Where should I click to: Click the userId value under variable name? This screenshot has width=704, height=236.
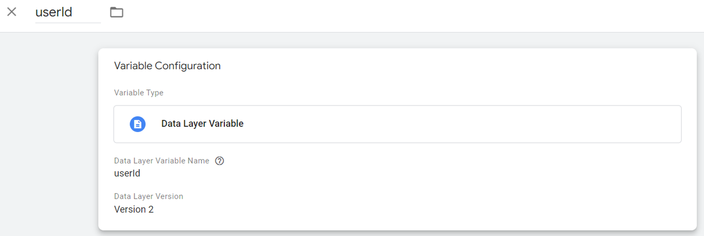coord(127,173)
